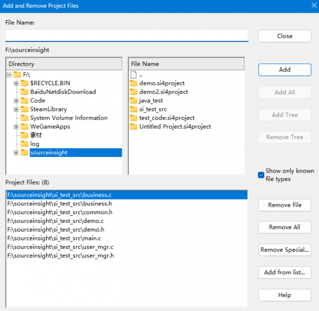Viewport: 319px width, 311px height.
Task: Select common.h in Project Files list
Action: pos(127,212)
